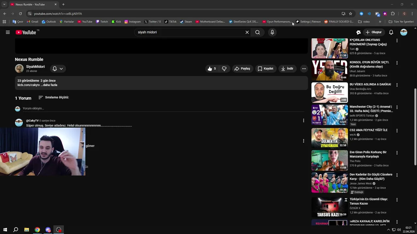The image size is (417, 234).
Task: Open Dev Kadınlar En Güçlü video
Action: tap(371, 176)
